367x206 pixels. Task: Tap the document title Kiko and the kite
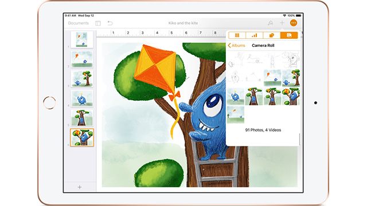tap(183, 23)
